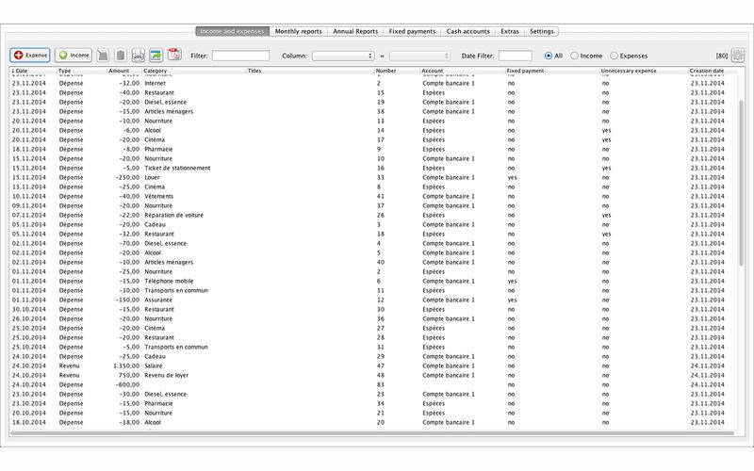754x471 pixels.
Task: Sort by the Date column header
Action: coord(33,71)
